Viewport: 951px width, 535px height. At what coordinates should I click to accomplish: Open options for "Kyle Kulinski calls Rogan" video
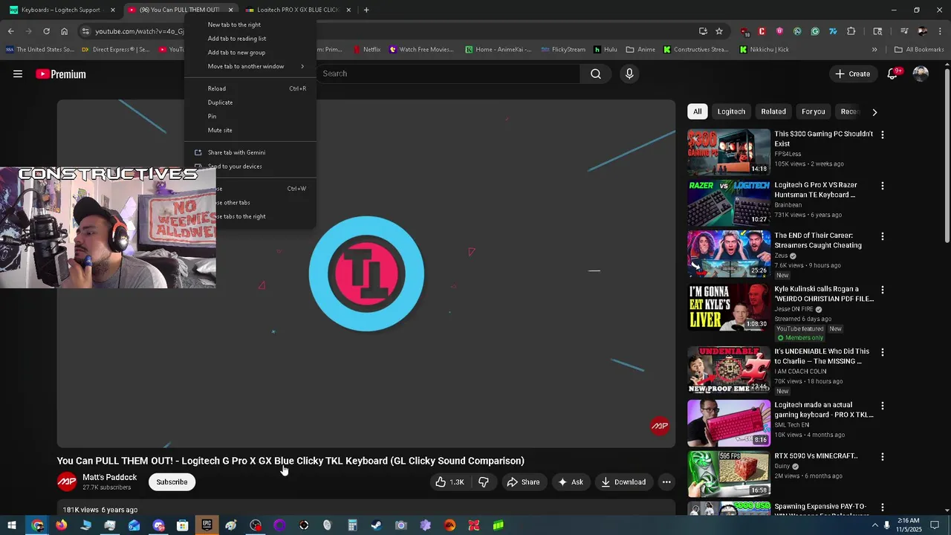pyautogui.click(x=883, y=290)
